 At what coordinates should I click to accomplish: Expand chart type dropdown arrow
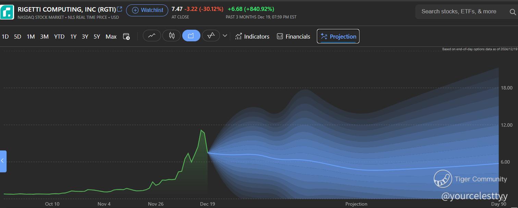(225, 36)
